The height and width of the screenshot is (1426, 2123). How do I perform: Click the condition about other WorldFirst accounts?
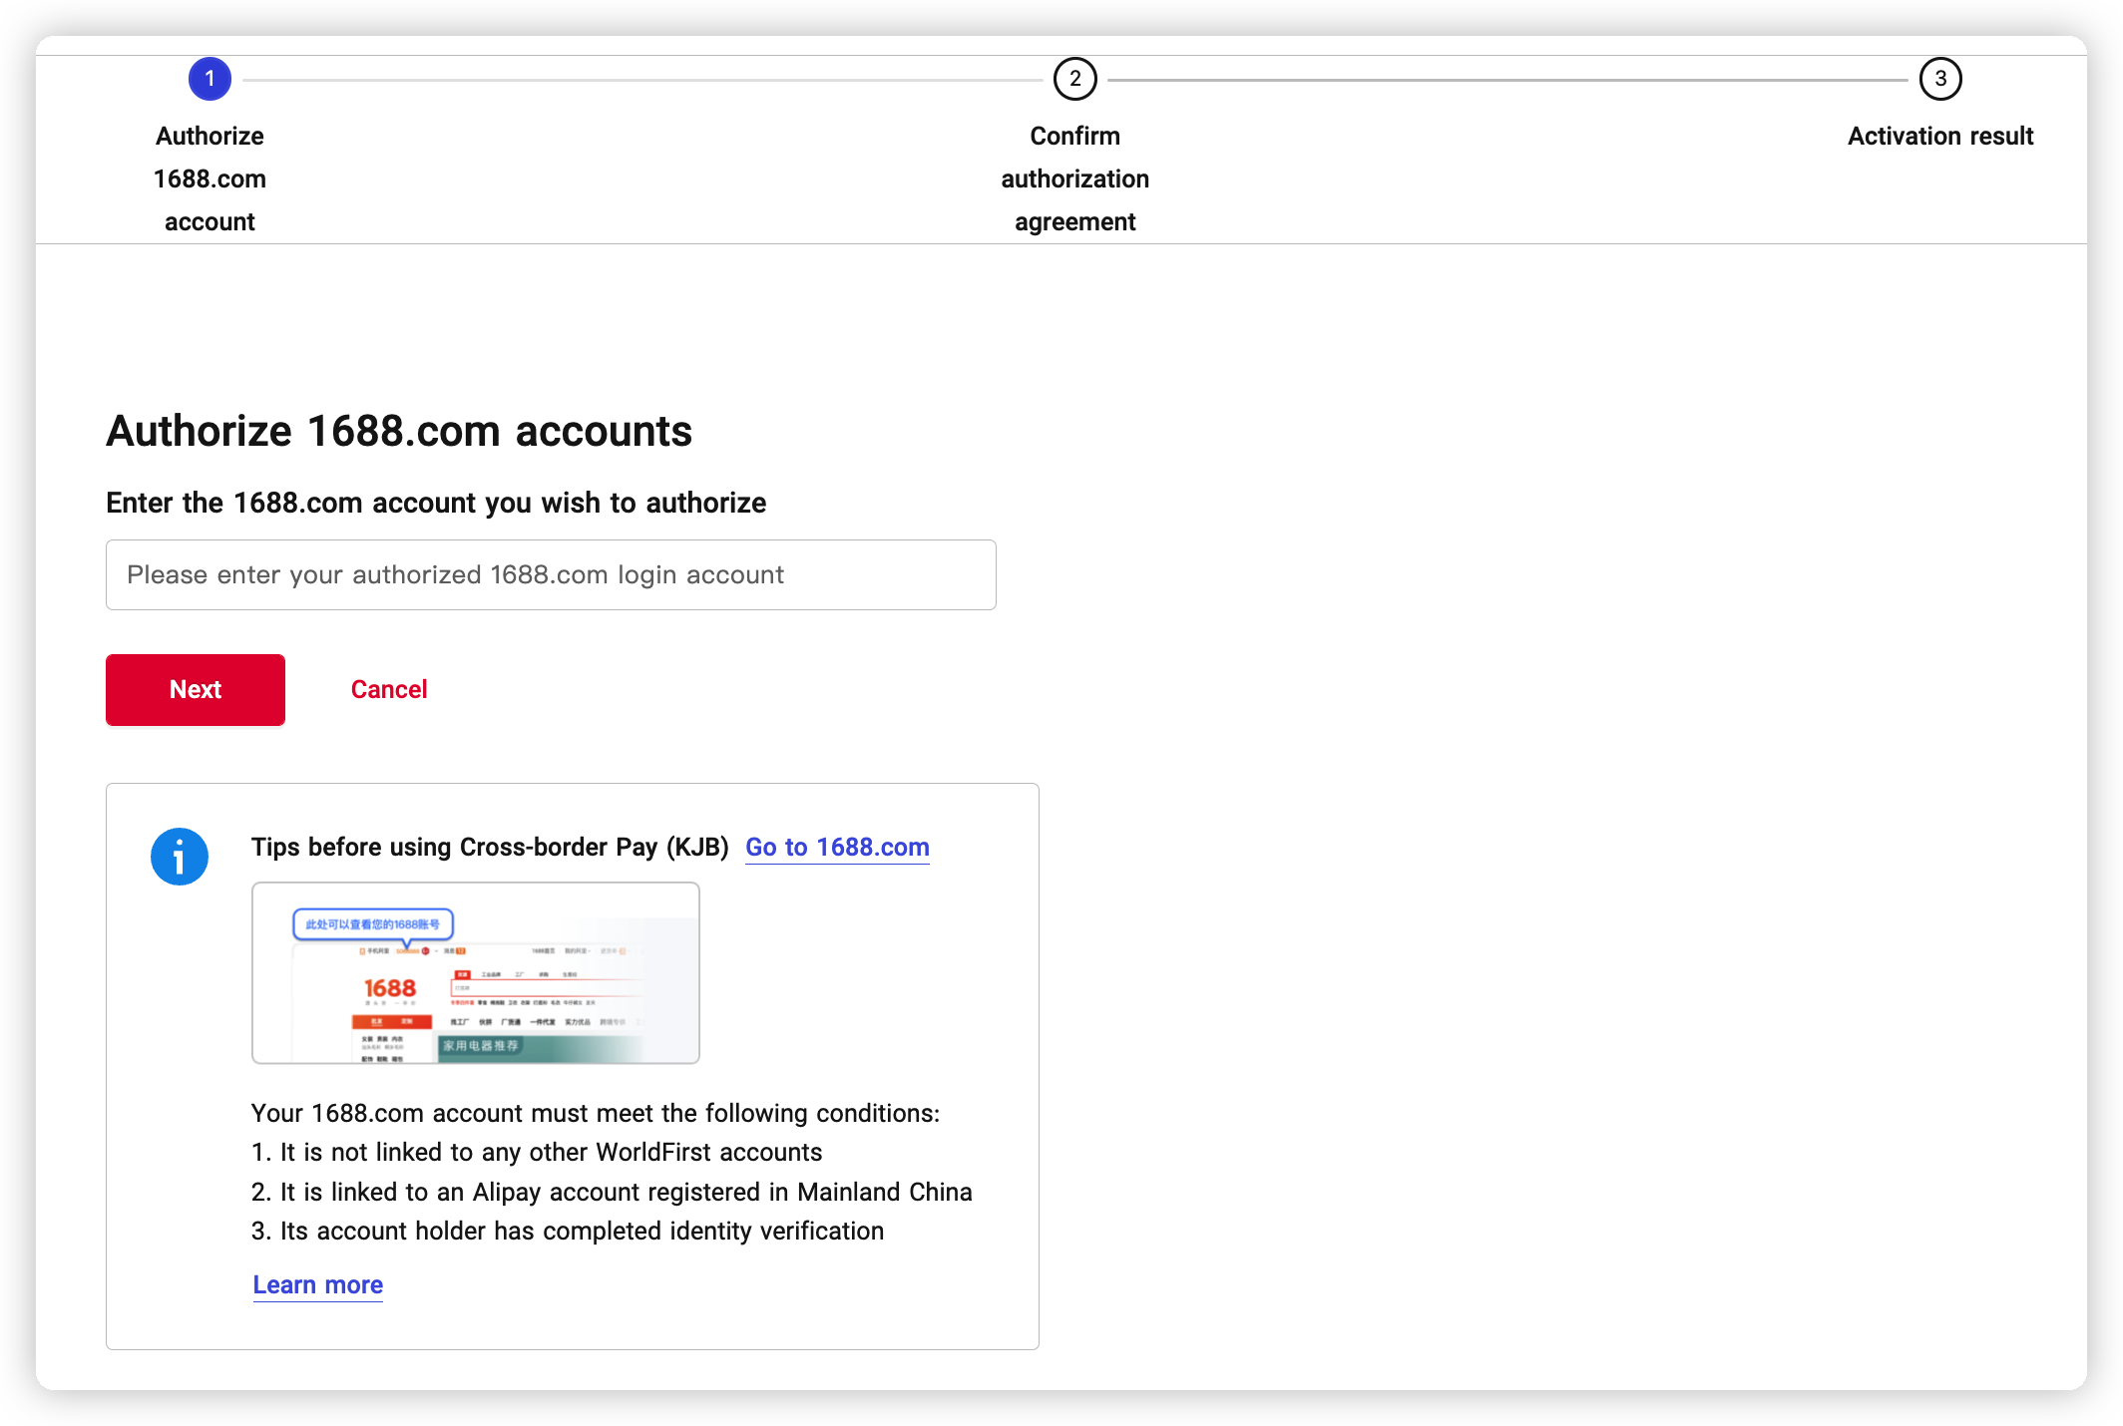click(537, 1153)
